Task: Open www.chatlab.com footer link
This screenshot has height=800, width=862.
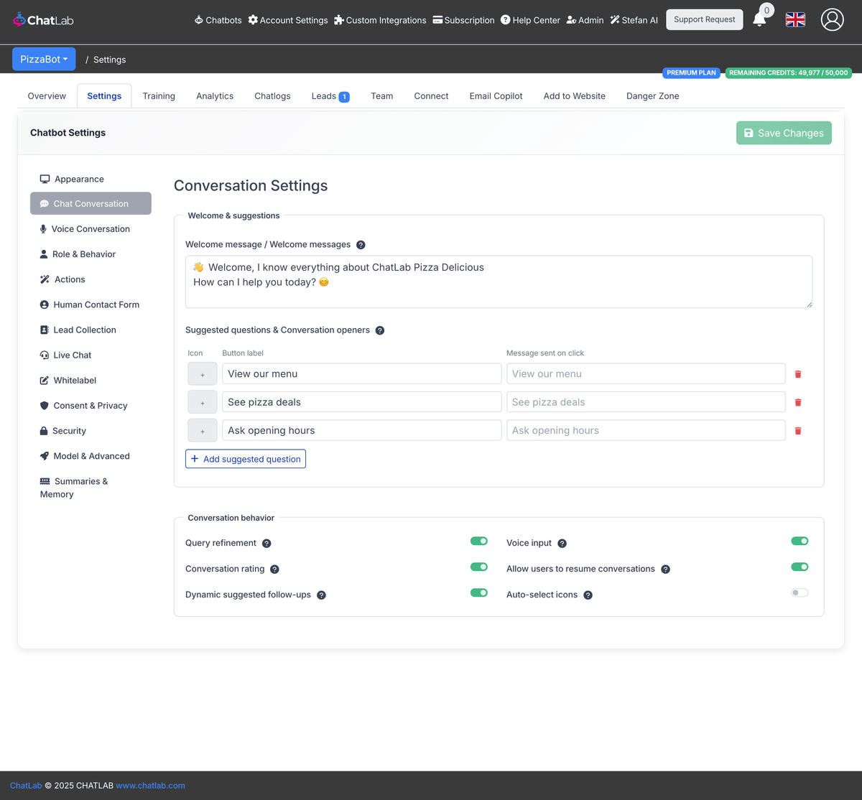Action: [150, 786]
